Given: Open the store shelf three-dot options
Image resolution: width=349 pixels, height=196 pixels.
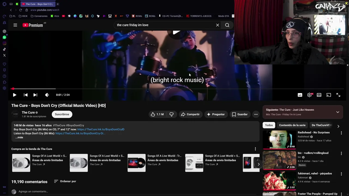Looking at the screenshot, I should point(255,149).
